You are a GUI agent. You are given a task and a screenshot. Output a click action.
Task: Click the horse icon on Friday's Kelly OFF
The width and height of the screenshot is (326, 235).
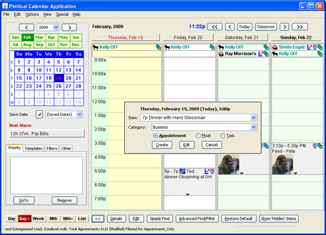pyautogui.click(x=168, y=47)
